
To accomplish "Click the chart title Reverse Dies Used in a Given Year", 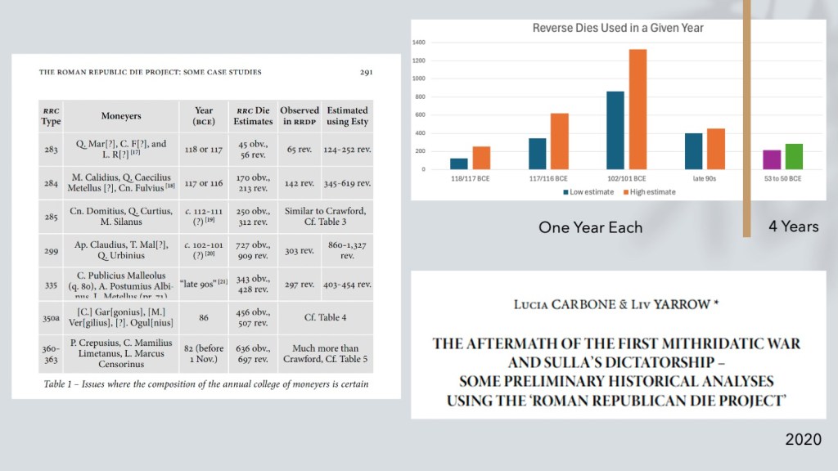I will (x=618, y=28).
